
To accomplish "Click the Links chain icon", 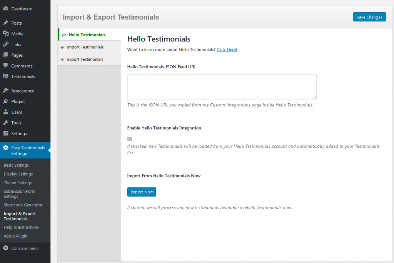I will point(6,45).
